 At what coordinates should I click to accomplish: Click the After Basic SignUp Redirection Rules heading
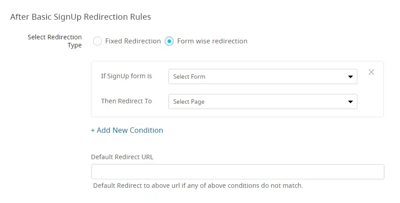tap(80, 17)
